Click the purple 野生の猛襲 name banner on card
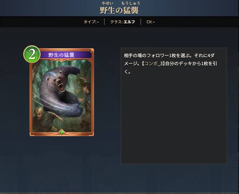The width and height of the screenshot is (239, 194). point(66,55)
